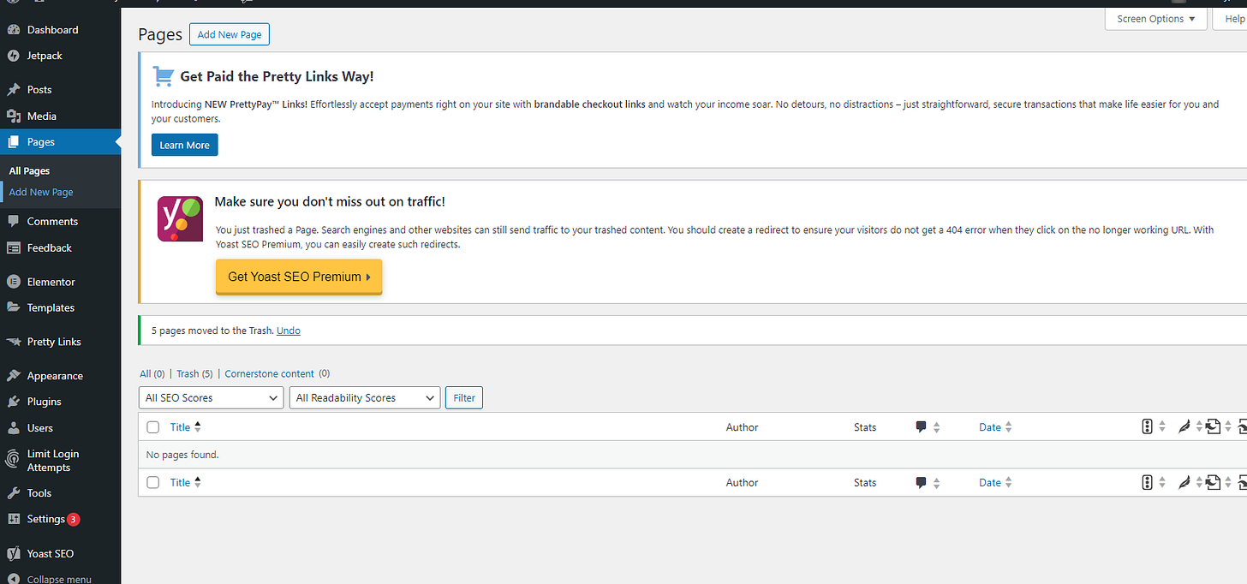
Task: Go to Posts using the pushpin icon
Action: [x=13, y=90]
